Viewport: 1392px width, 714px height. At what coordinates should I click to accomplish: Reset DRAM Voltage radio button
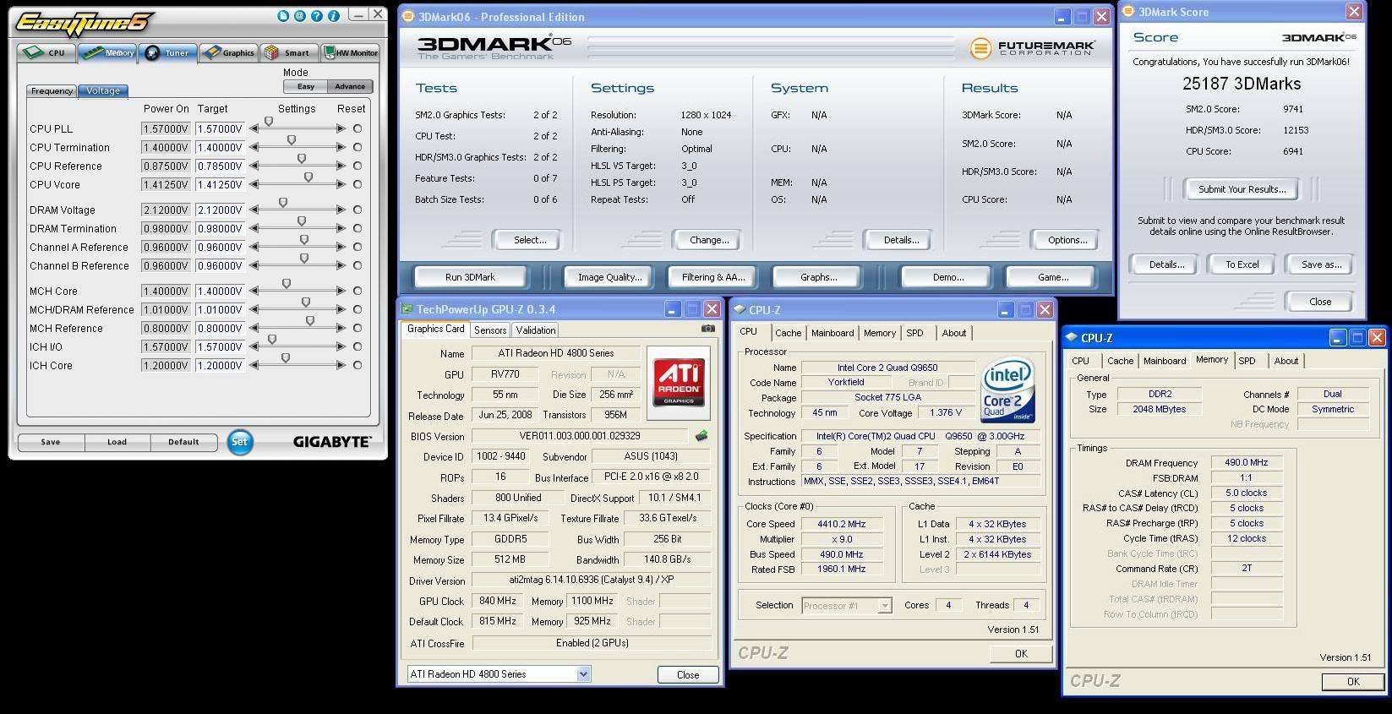coord(358,210)
